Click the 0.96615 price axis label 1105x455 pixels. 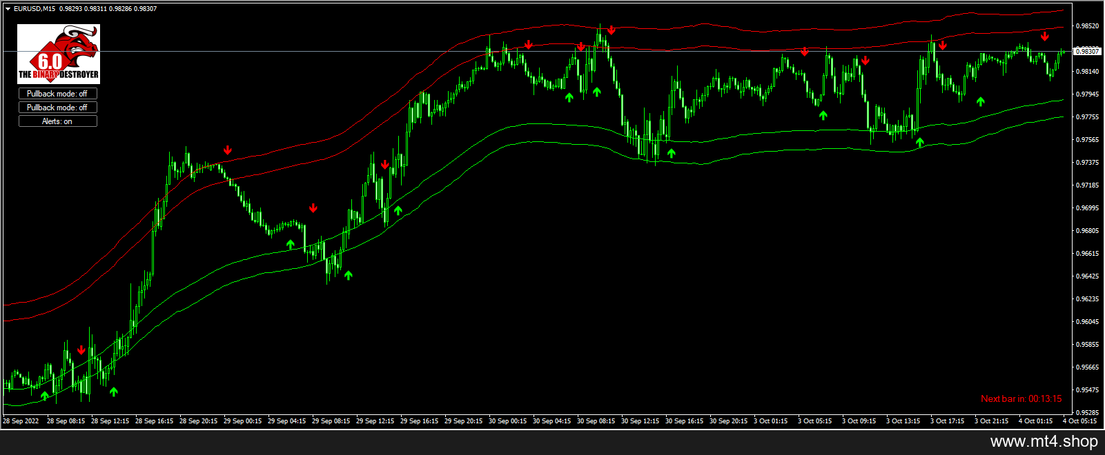1088,254
